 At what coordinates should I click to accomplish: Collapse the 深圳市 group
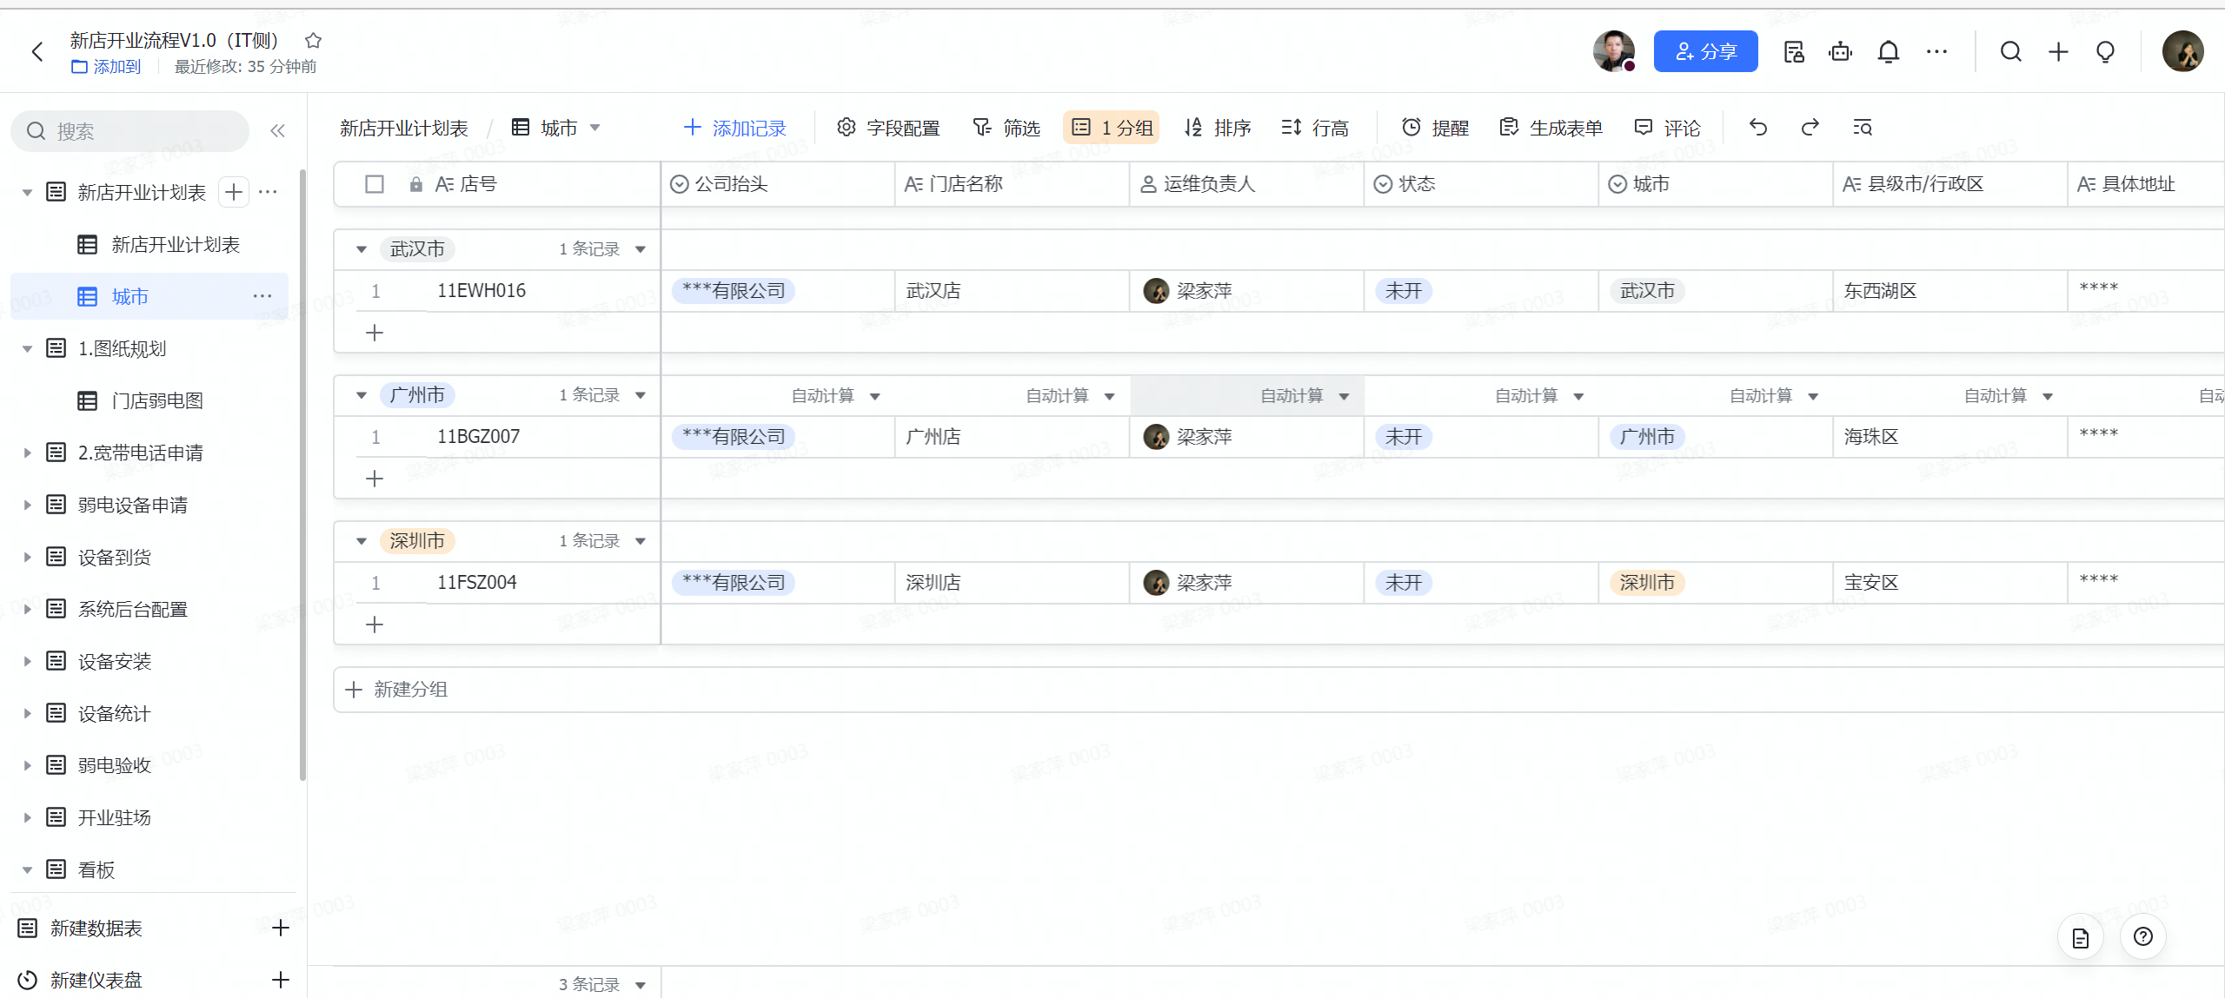(x=362, y=541)
